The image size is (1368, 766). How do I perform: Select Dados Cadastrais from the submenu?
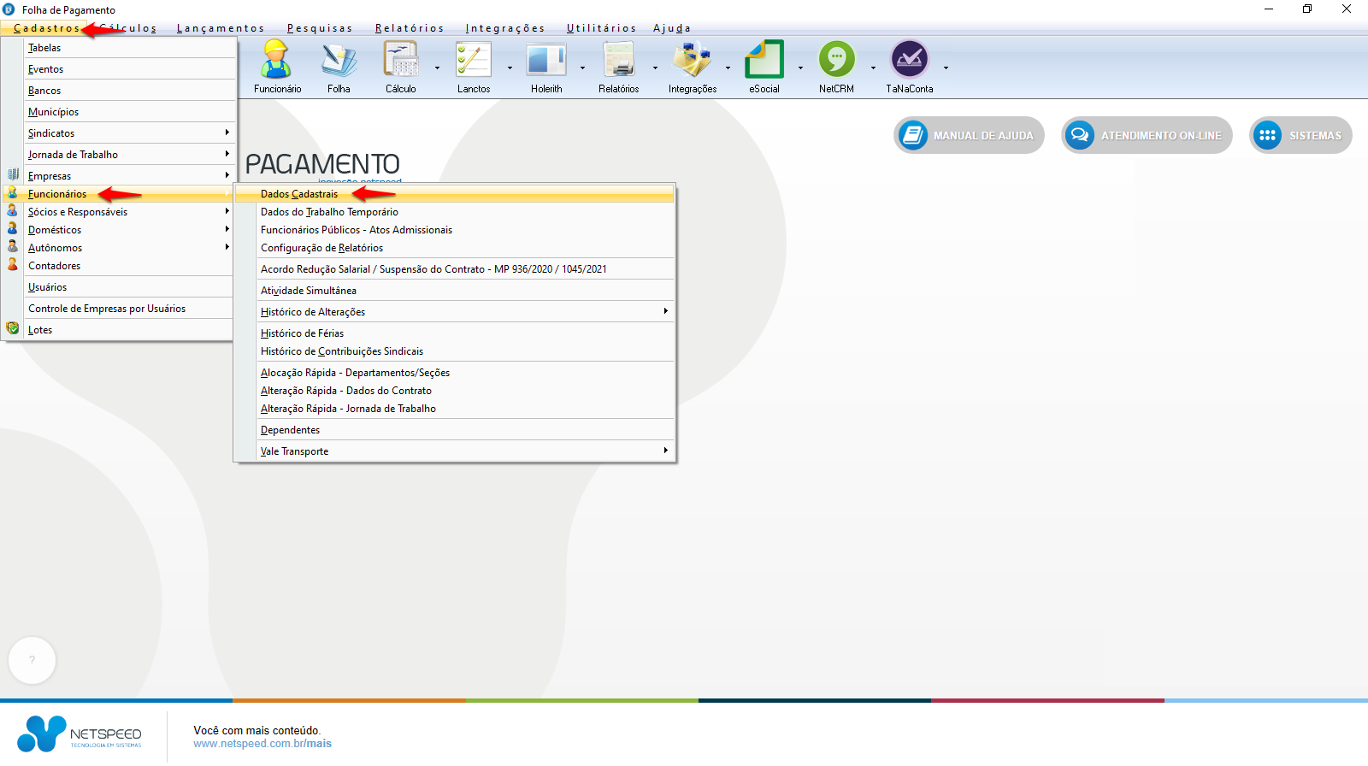coord(299,194)
